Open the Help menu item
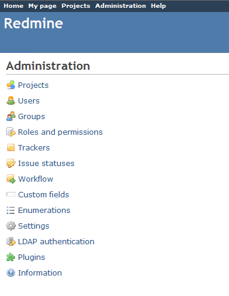Screen dimensions: 229x296 click(158, 6)
